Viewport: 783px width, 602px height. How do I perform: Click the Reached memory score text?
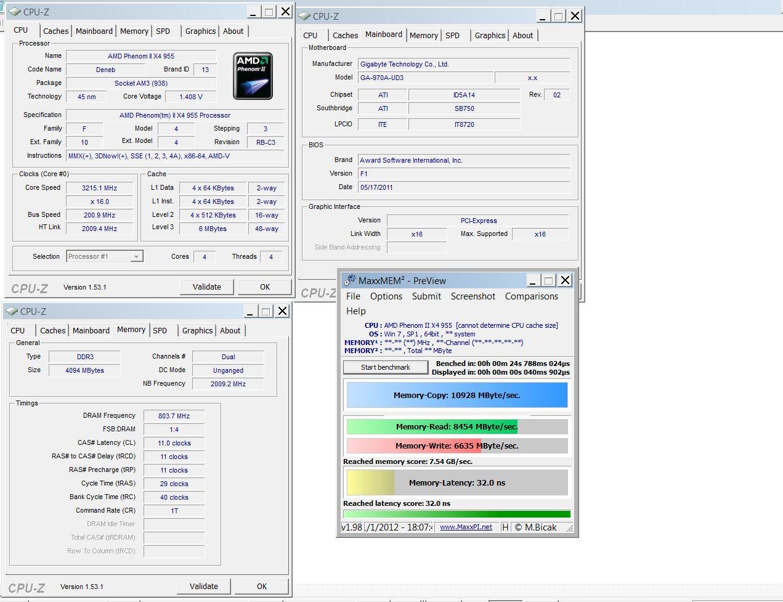(408, 462)
